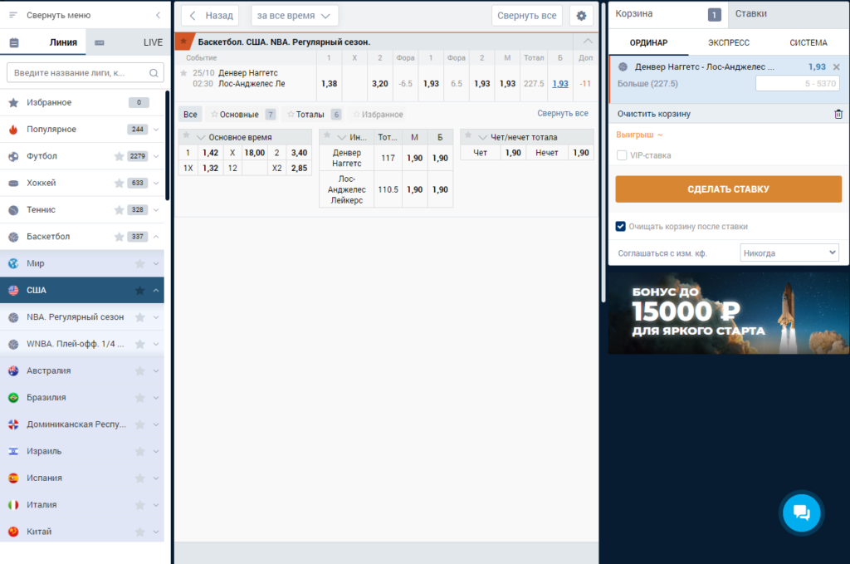Open the Ставки tab

pyautogui.click(x=789, y=14)
